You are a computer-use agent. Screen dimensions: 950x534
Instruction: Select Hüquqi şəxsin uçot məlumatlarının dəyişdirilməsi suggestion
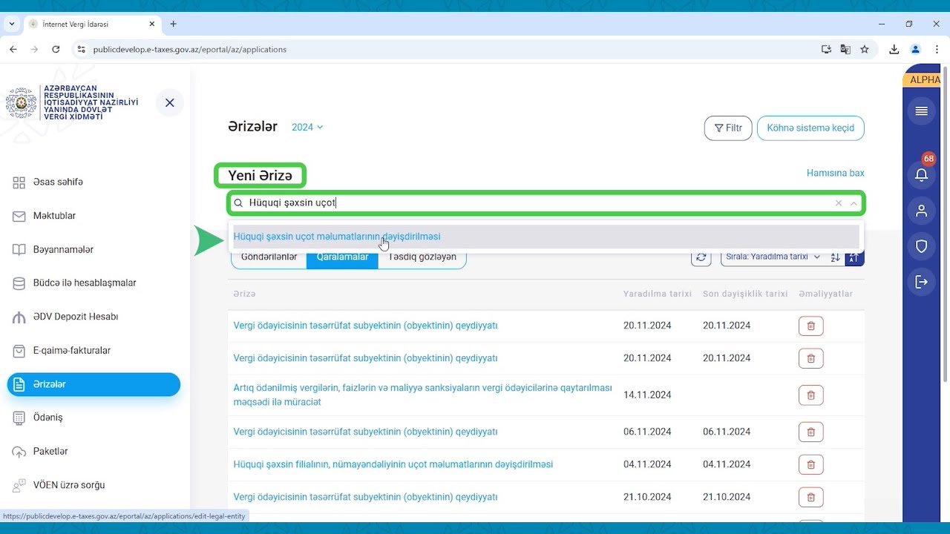(546, 237)
